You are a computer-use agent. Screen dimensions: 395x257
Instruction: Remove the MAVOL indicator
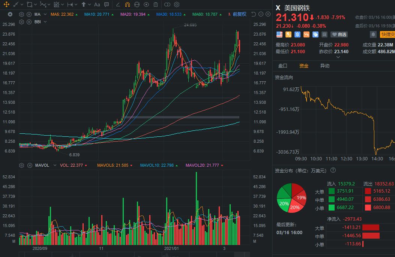coord(30,165)
